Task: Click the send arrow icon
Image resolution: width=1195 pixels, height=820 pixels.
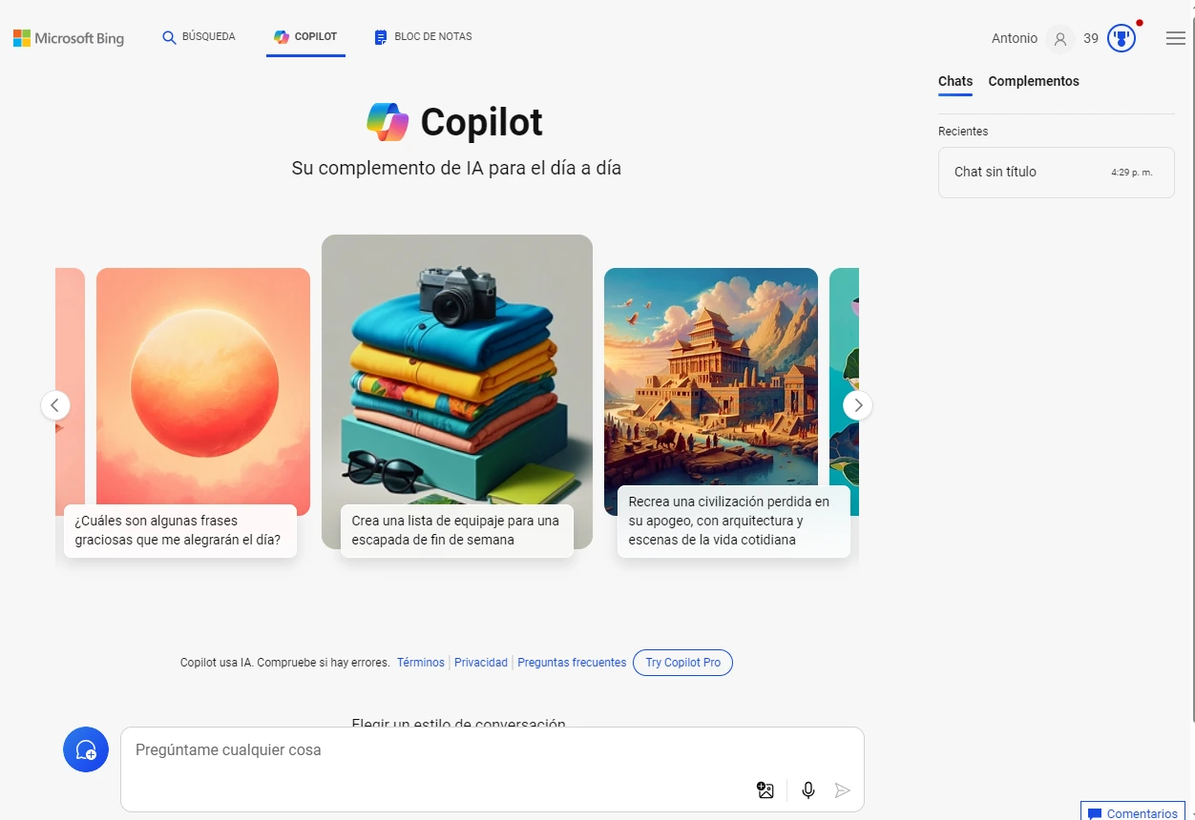Action: pos(842,790)
